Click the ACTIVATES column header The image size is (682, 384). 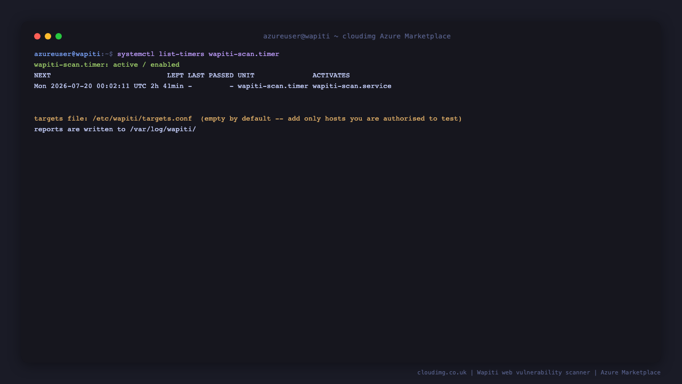331,76
